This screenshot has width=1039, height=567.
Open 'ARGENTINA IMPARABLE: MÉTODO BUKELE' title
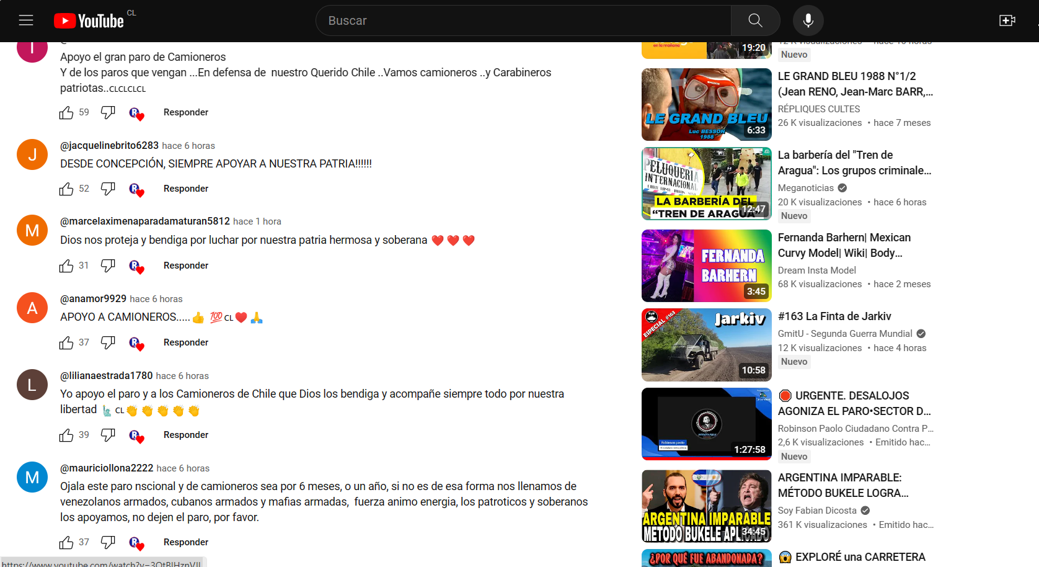[843, 485]
